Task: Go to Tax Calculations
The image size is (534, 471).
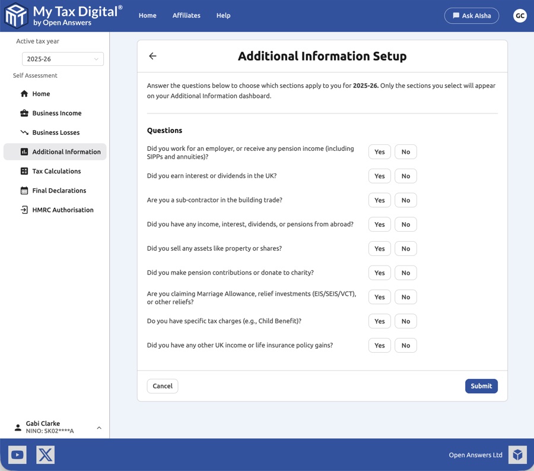Action: [56, 171]
